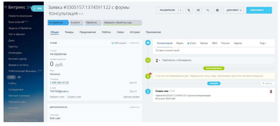Click Завершить обработку лида stage

(122, 23)
